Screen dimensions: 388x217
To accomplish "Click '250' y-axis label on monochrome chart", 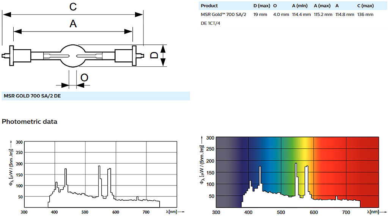I will point(19,153).
